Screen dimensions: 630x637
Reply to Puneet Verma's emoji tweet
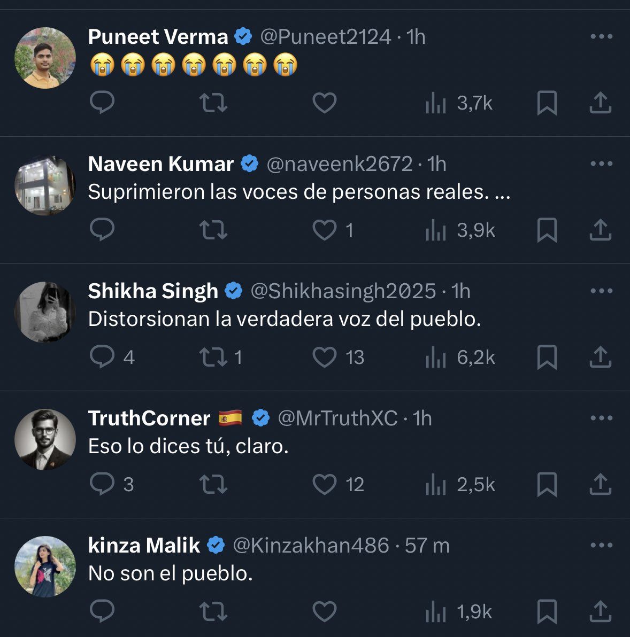point(102,103)
